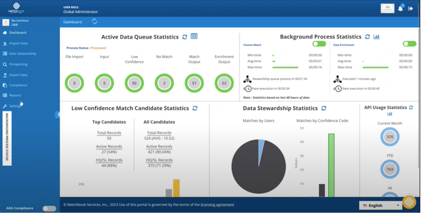Open table view for Active Data Queue
This screenshot has width=421, height=214.
click(194, 36)
